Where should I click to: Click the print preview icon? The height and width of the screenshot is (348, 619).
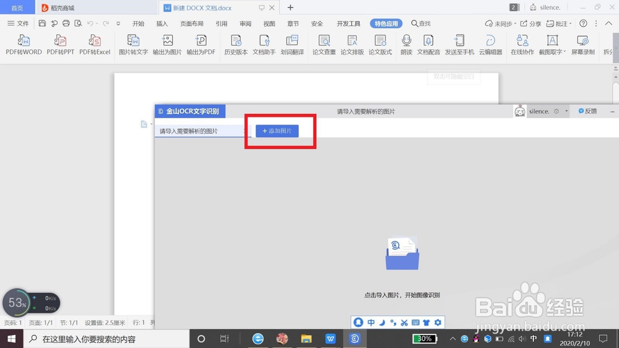(78, 24)
